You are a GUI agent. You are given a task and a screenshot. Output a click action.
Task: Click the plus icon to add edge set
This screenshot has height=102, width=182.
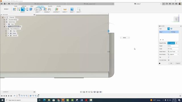[x=160, y=40]
